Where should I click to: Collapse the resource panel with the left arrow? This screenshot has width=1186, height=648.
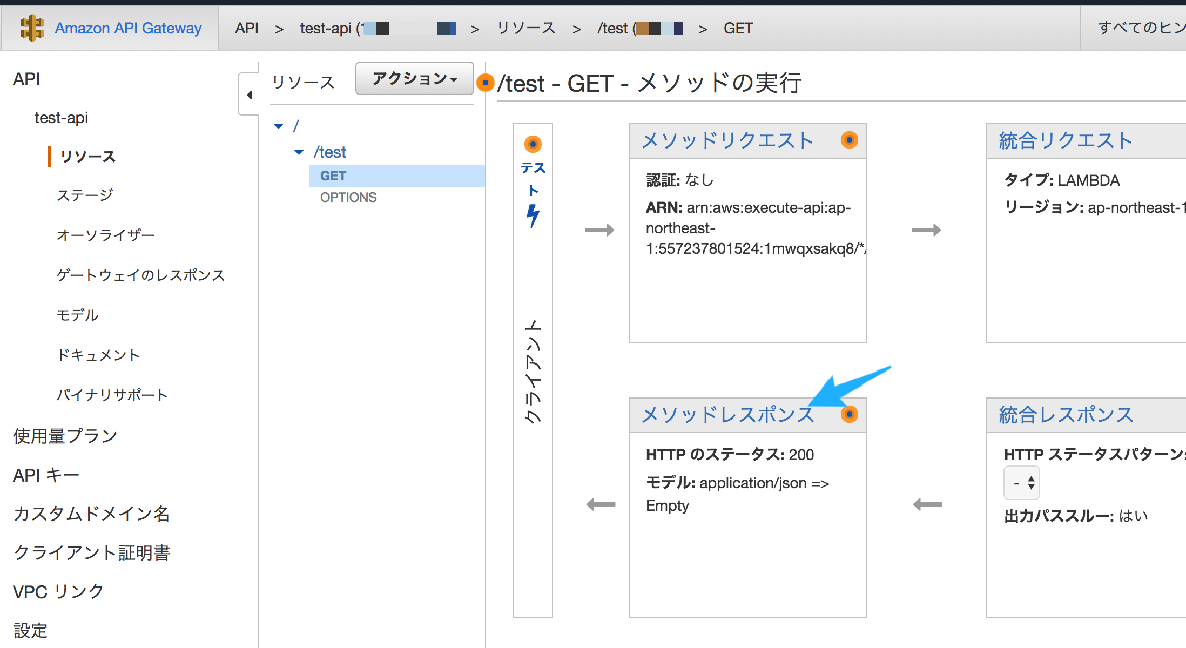point(249,95)
